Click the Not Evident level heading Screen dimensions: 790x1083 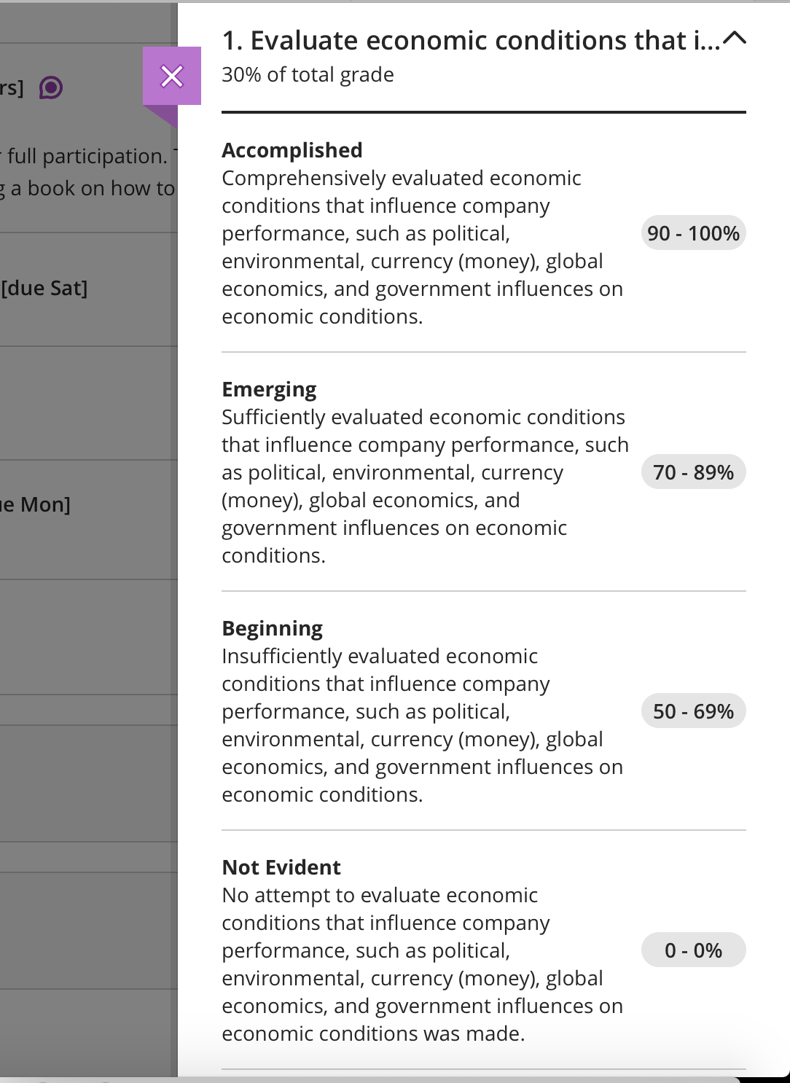click(x=281, y=867)
